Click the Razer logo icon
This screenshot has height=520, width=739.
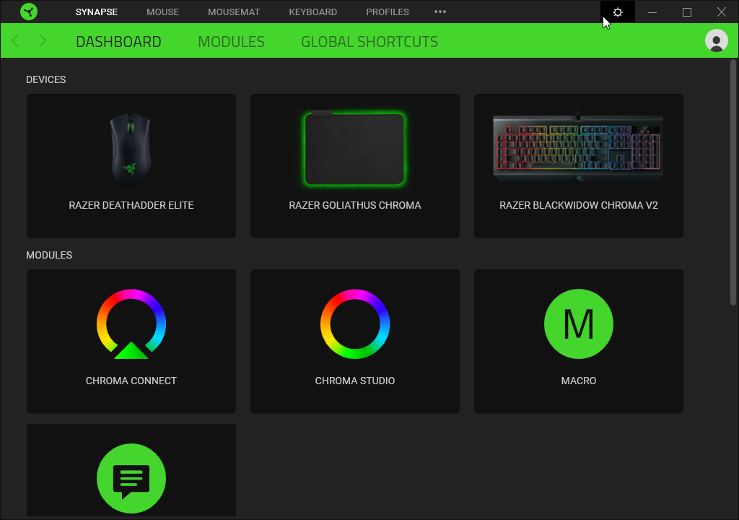[29, 12]
